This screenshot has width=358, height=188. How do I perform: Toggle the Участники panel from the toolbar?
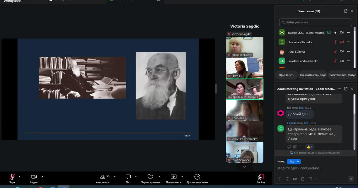[102, 179]
